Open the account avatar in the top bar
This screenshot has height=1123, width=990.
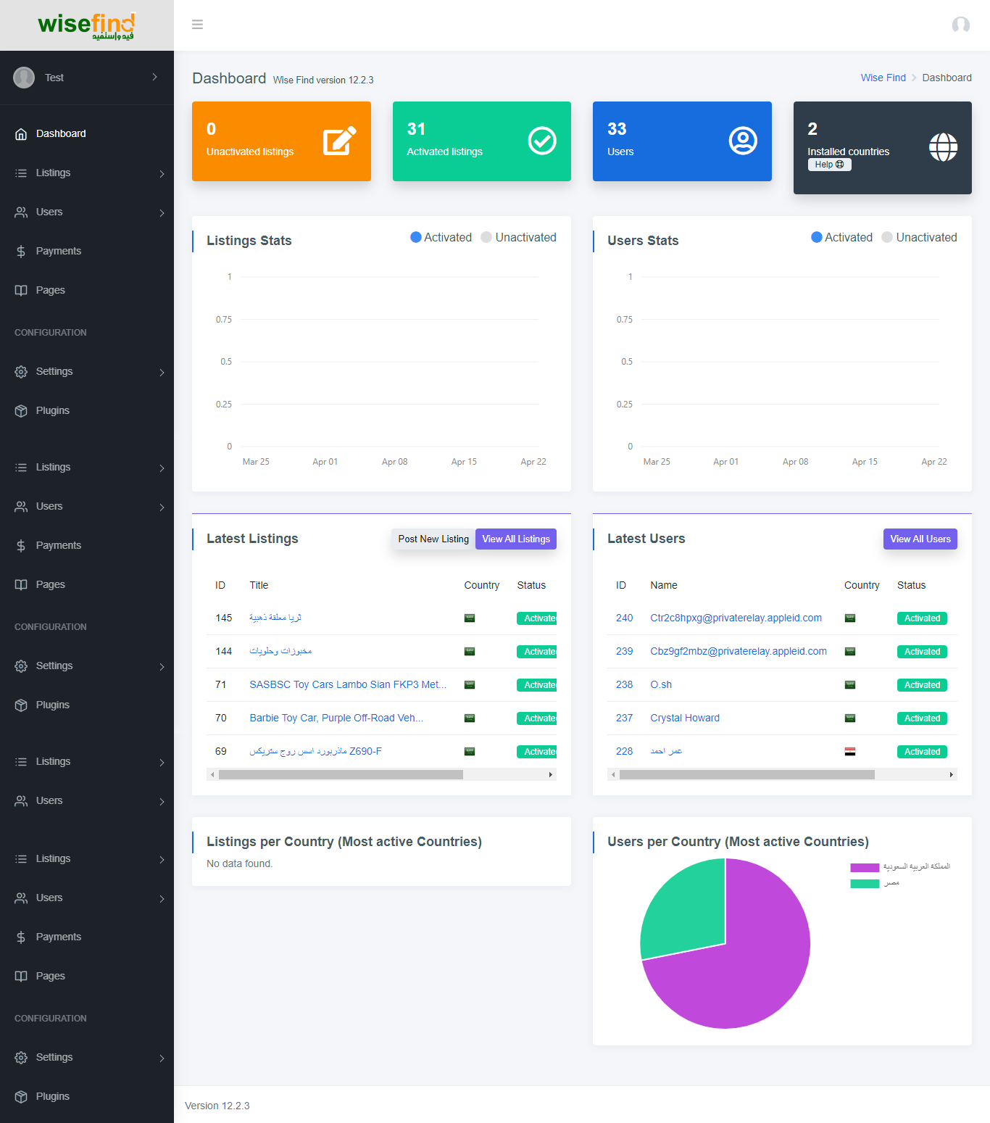961,25
